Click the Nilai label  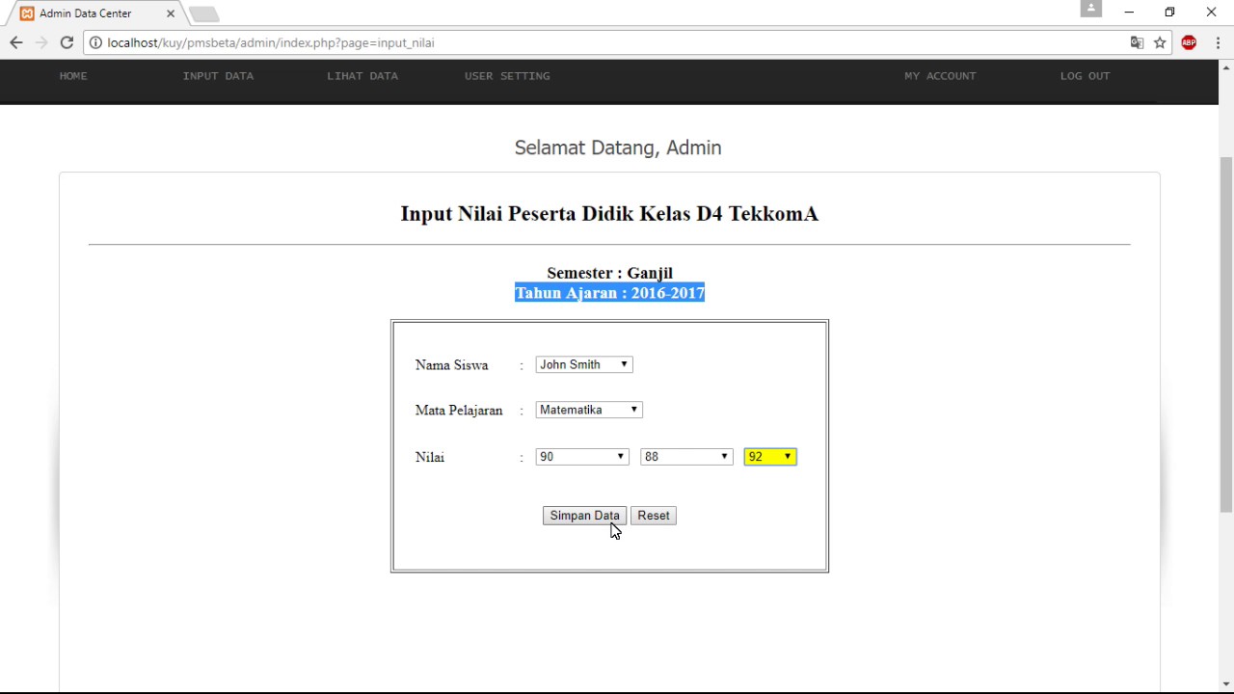(x=430, y=457)
